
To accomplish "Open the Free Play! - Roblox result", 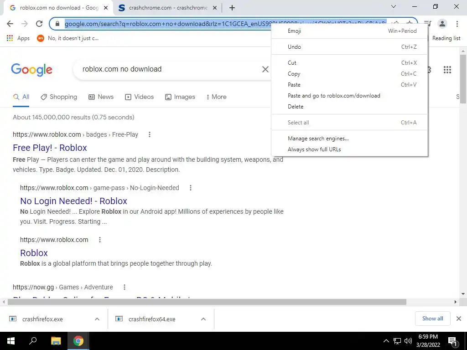I will tap(50, 148).
